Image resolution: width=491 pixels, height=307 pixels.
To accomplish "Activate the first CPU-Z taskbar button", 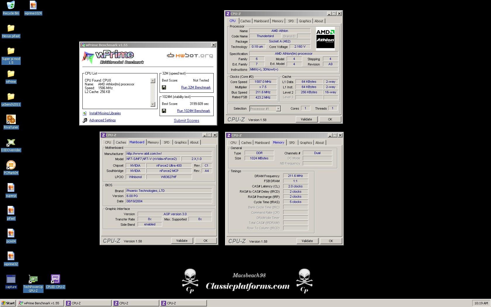I will (88, 303).
